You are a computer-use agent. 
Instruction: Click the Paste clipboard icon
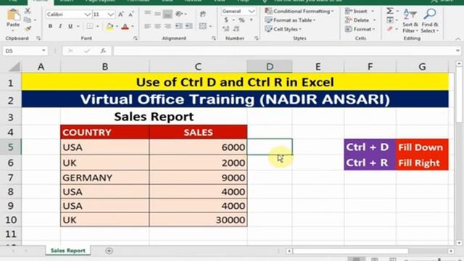[x=13, y=14]
